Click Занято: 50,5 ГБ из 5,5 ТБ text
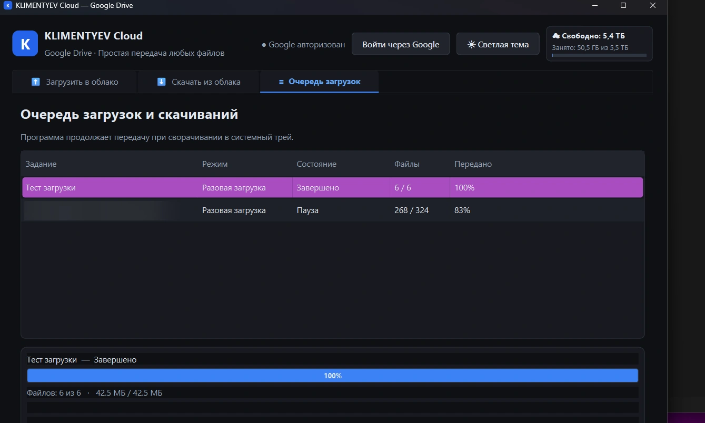The image size is (705, 423). coord(590,47)
